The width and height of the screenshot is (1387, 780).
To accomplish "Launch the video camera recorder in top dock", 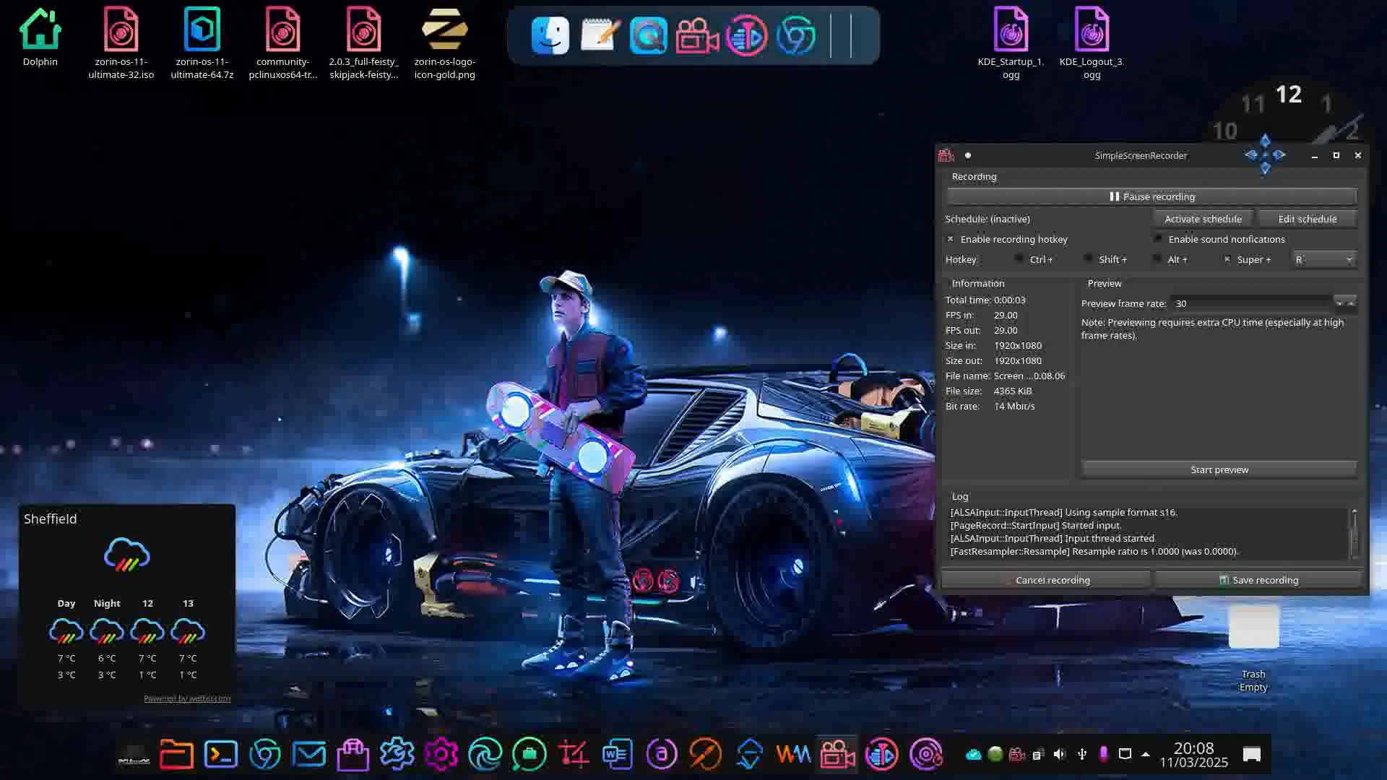I will (x=697, y=35).
